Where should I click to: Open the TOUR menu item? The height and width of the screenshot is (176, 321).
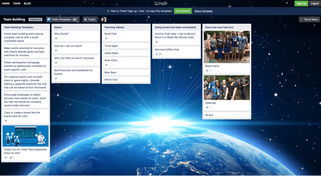click(16, 3)
